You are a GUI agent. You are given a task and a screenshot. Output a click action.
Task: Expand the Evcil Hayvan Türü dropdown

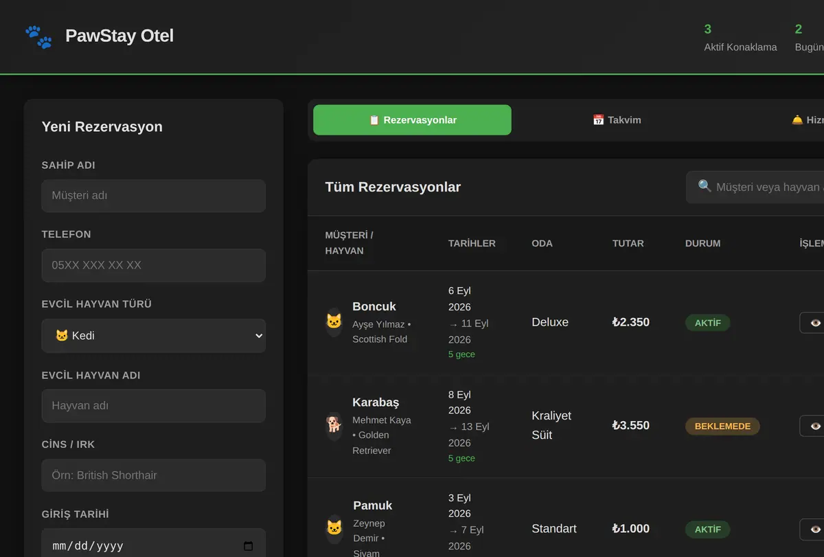click(154, 336)
